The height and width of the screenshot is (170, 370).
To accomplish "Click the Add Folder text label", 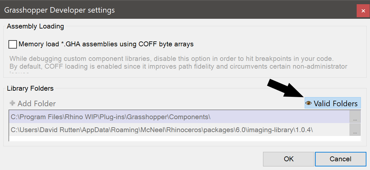I will [36, 104].
